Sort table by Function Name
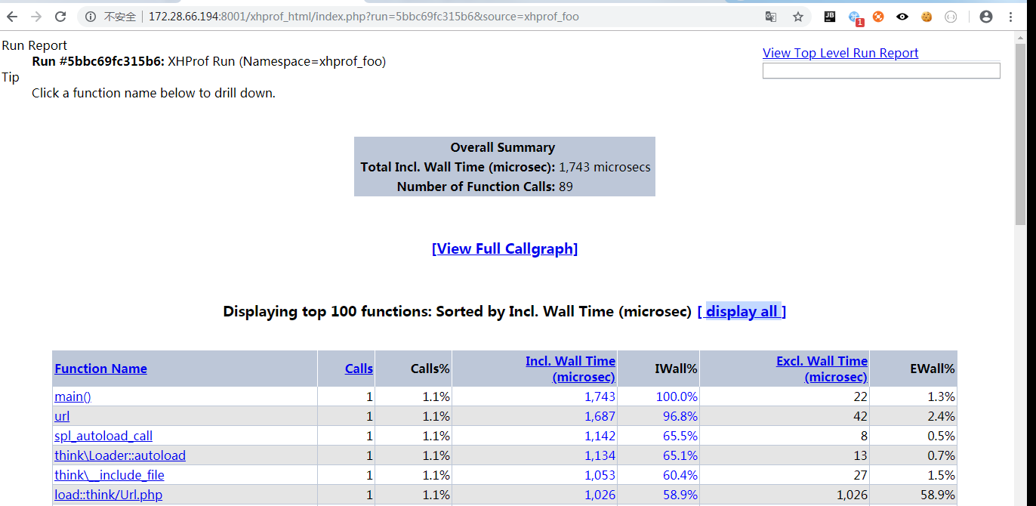Viewport: 1036px width, 506px height. 100,369
